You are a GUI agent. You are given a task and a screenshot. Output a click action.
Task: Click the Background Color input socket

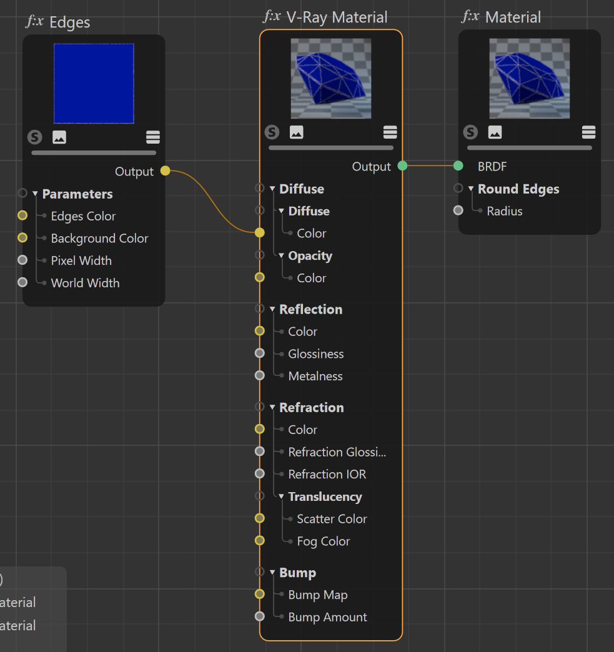pos(22,238)
